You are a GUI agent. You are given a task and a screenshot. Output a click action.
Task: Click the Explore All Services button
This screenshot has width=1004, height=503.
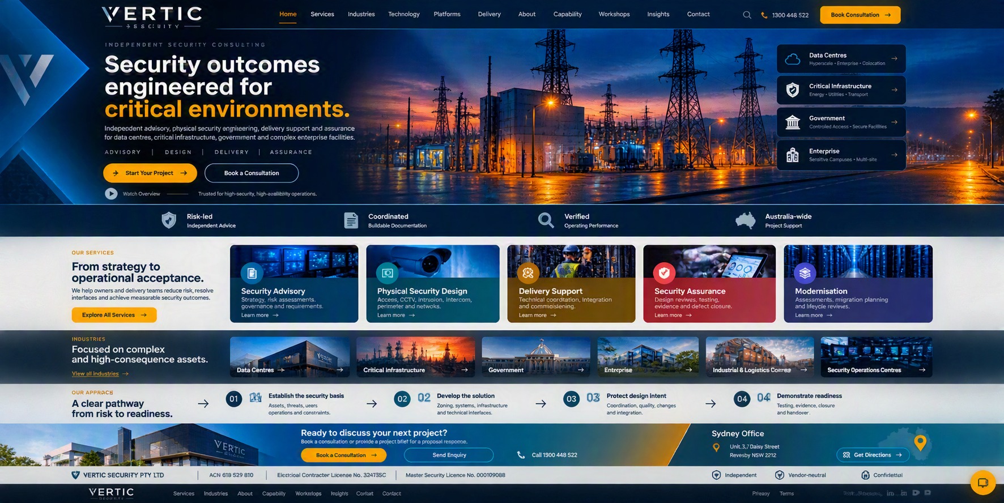114,315
